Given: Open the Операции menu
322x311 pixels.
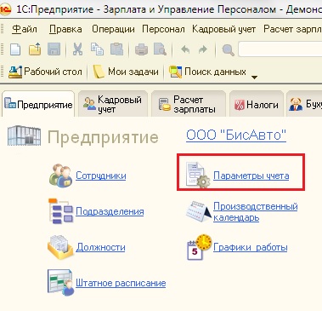Looking at the screenshot, I should click(113, 29).
